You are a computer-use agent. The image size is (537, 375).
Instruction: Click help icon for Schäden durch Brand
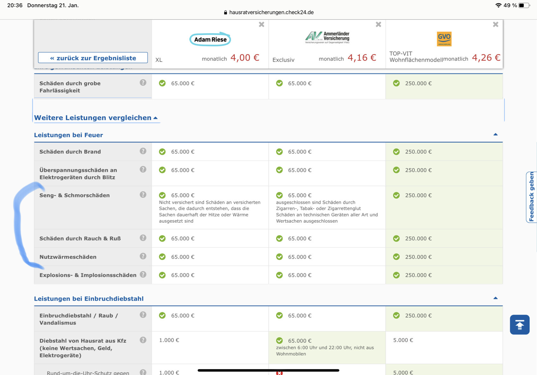coord(143,151)
